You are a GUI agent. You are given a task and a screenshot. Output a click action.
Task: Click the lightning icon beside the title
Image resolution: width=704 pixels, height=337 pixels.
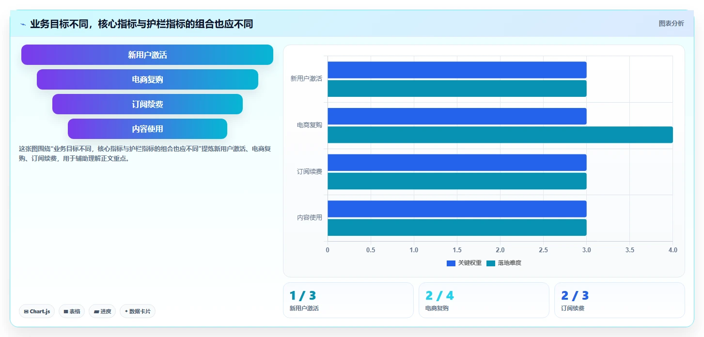coord(23,24)
